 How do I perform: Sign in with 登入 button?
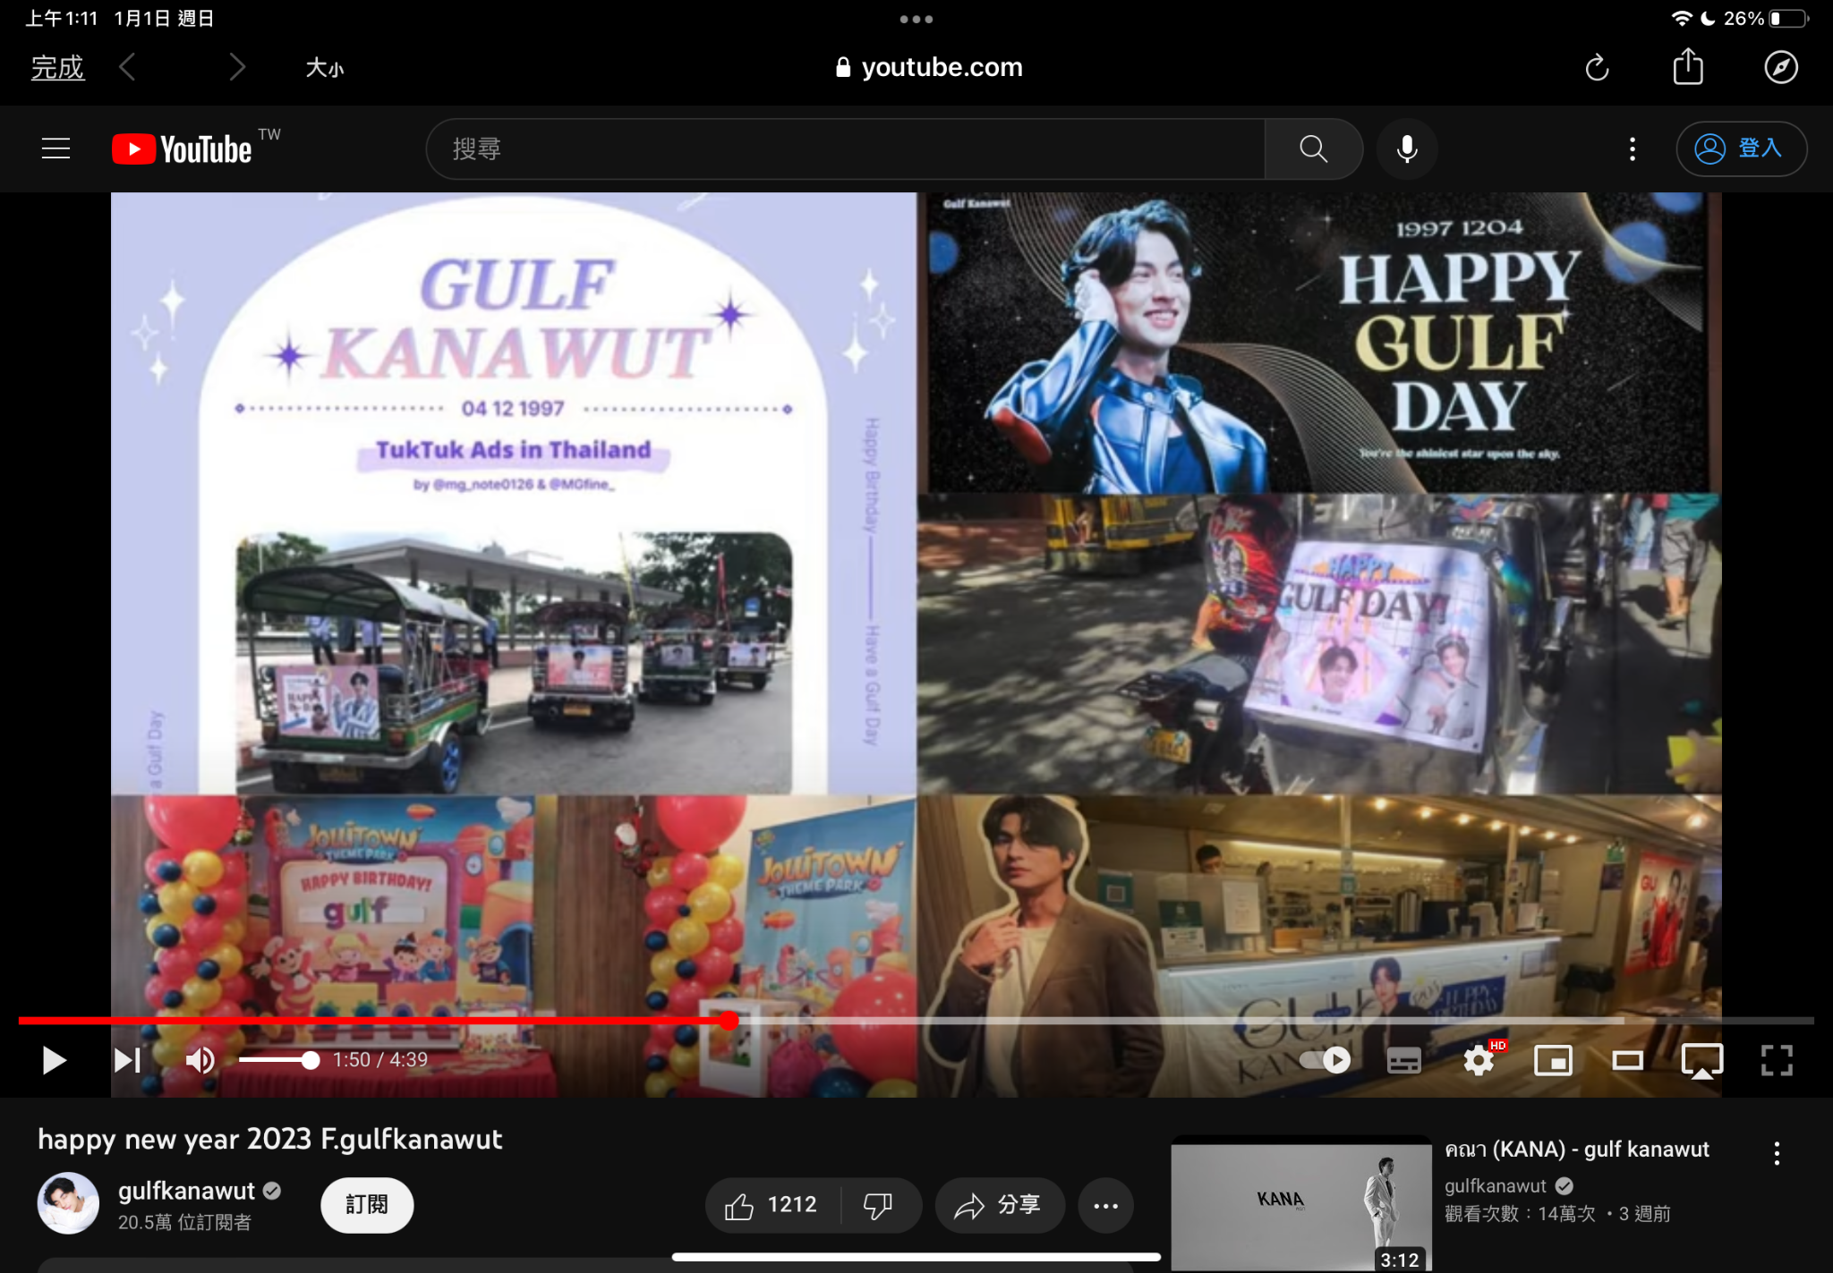point(1741,149)
